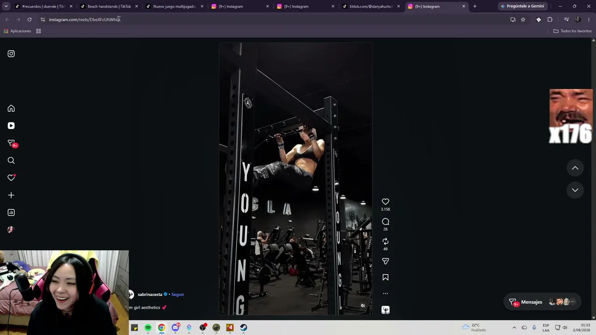
Task: Go back to the previous page
Action: pos(7,20)
